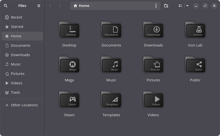Maximize the Files window
Screen dimensions: 220x136
(x=205, y=6)
